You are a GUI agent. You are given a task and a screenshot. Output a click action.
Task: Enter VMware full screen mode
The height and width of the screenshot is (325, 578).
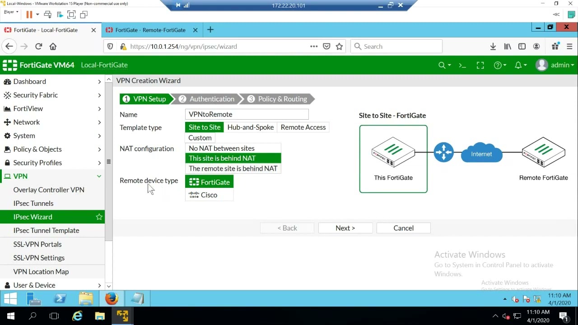(71, 15)
